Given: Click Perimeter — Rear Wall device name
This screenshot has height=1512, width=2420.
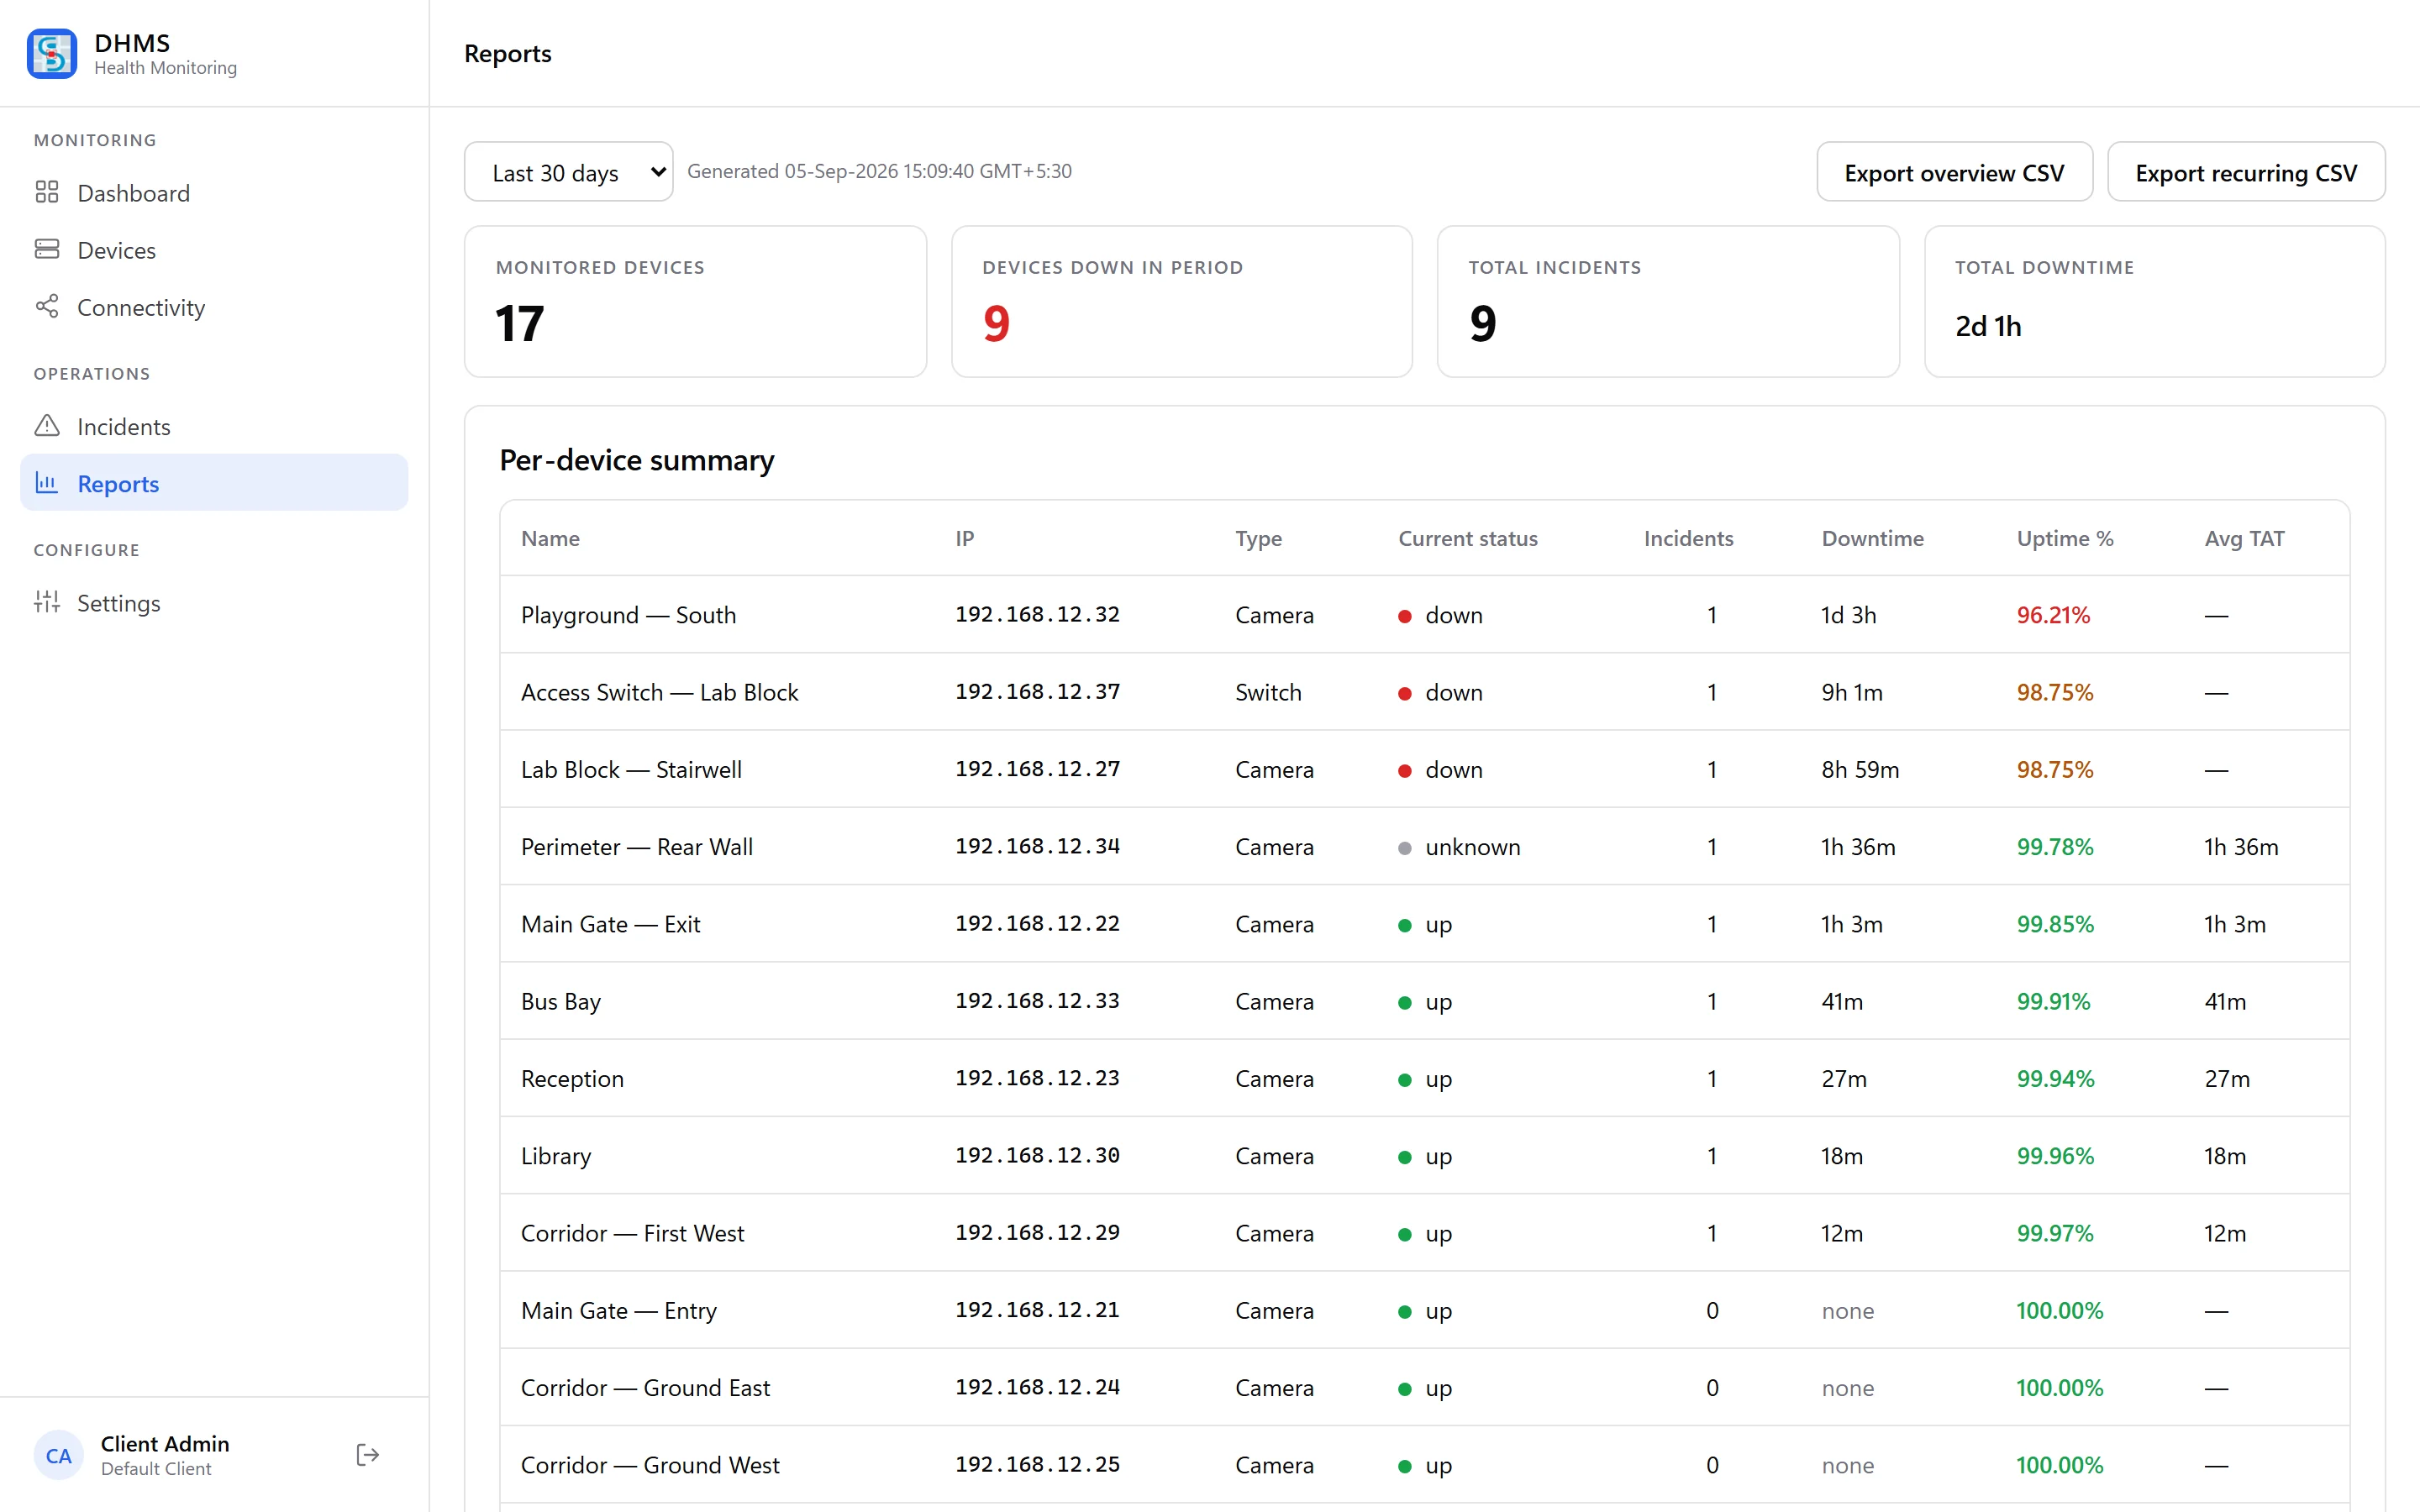Looking at the screenshot, I should tap(636, 847).
